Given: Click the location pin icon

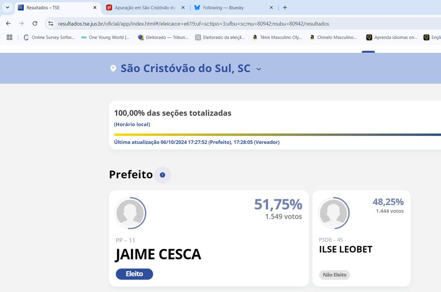Looking at the screenshot, I should coord(113,68).
